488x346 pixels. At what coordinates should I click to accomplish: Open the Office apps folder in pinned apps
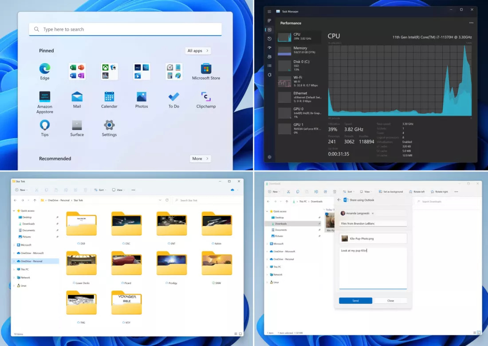(77, 72)
